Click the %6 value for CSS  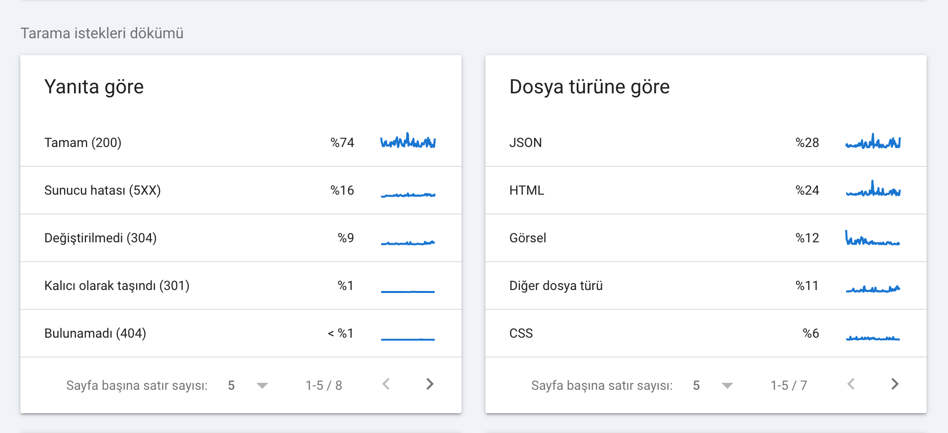point(811,333)
